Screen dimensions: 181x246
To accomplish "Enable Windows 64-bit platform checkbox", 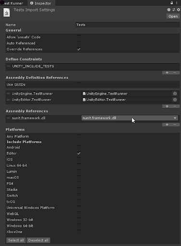I will (x=79, y=226).
